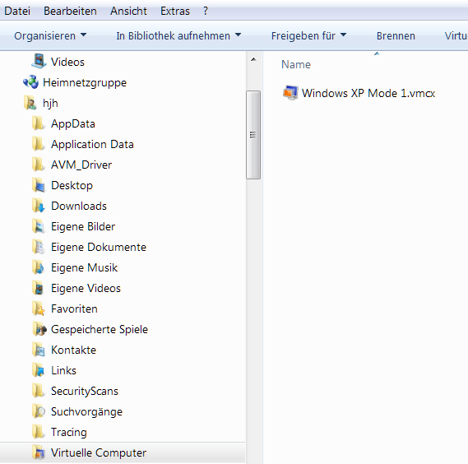The image size is (468, 464).
Task: Click the navigation pane scrollbar thumb
Action: tap(253, 135)
